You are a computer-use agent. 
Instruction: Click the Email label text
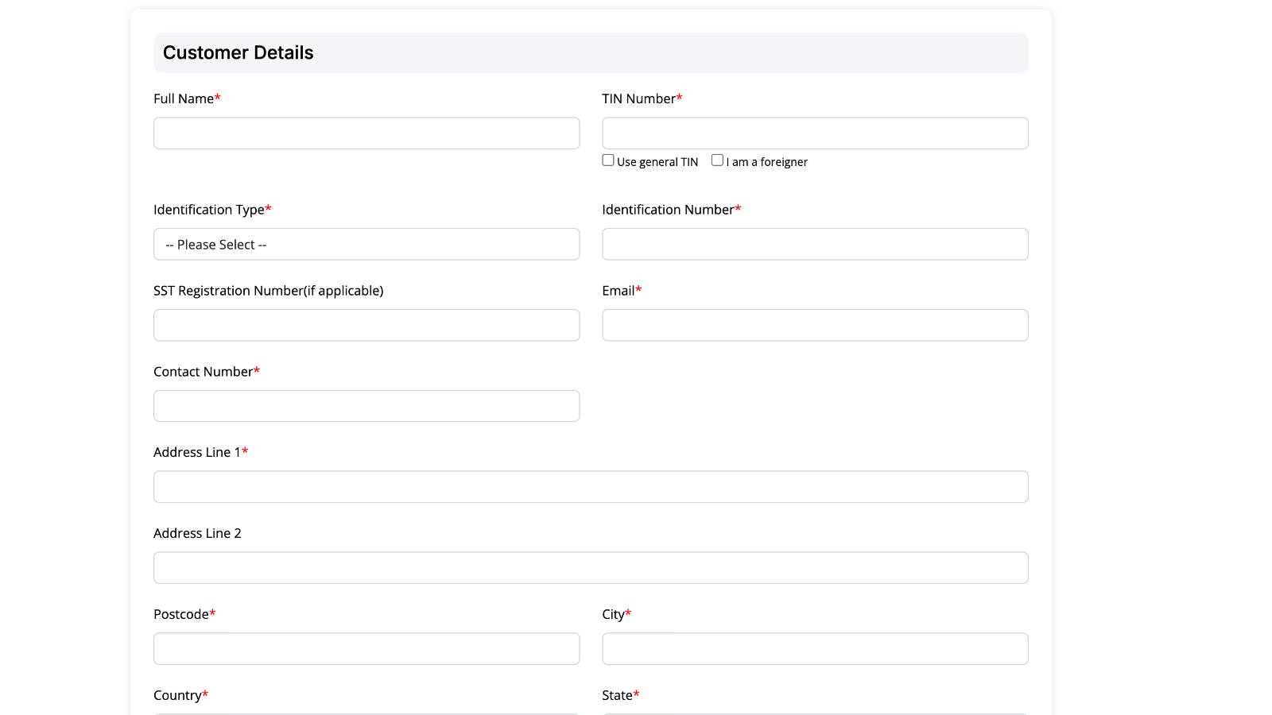click(622, 291)
